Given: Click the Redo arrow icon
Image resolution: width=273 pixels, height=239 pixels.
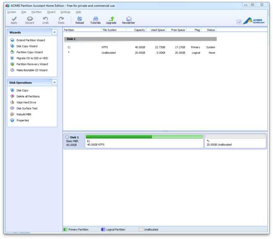Looking at the screenshot, I should click(x=61, y=18).
